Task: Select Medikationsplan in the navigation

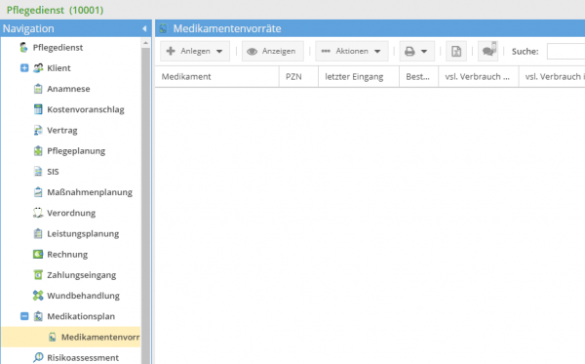Action: pyautogui.click(x=81, y=316)
